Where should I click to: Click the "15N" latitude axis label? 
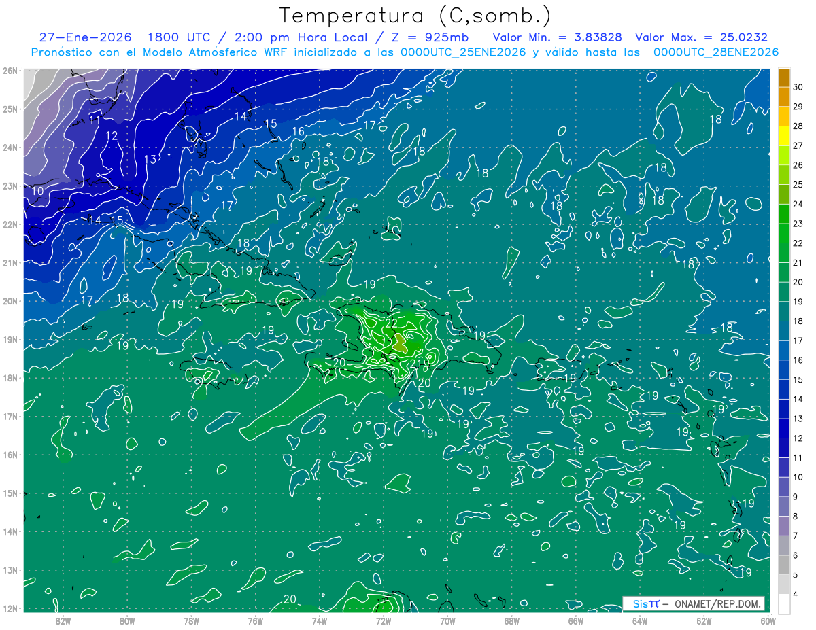click(x=10, y=493)
